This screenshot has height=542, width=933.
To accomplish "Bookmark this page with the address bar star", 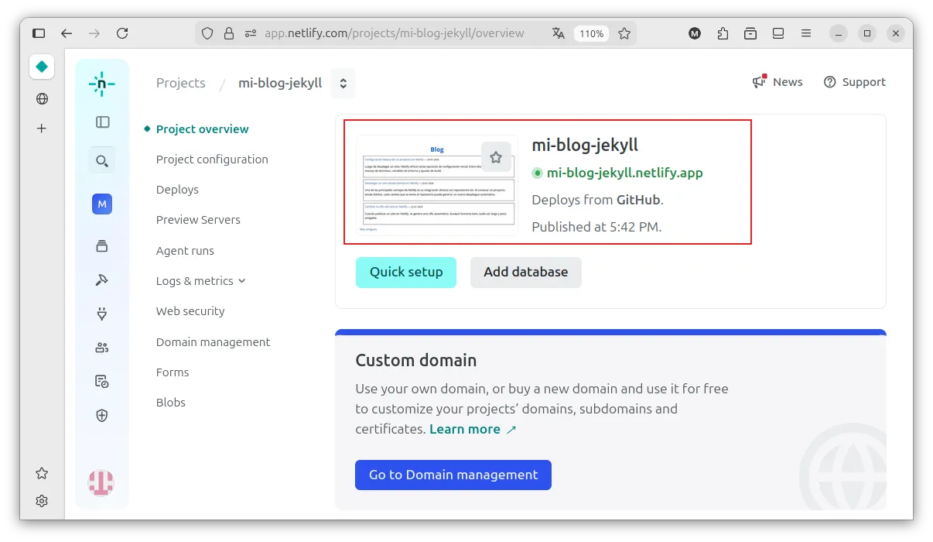I will [624, 33].
